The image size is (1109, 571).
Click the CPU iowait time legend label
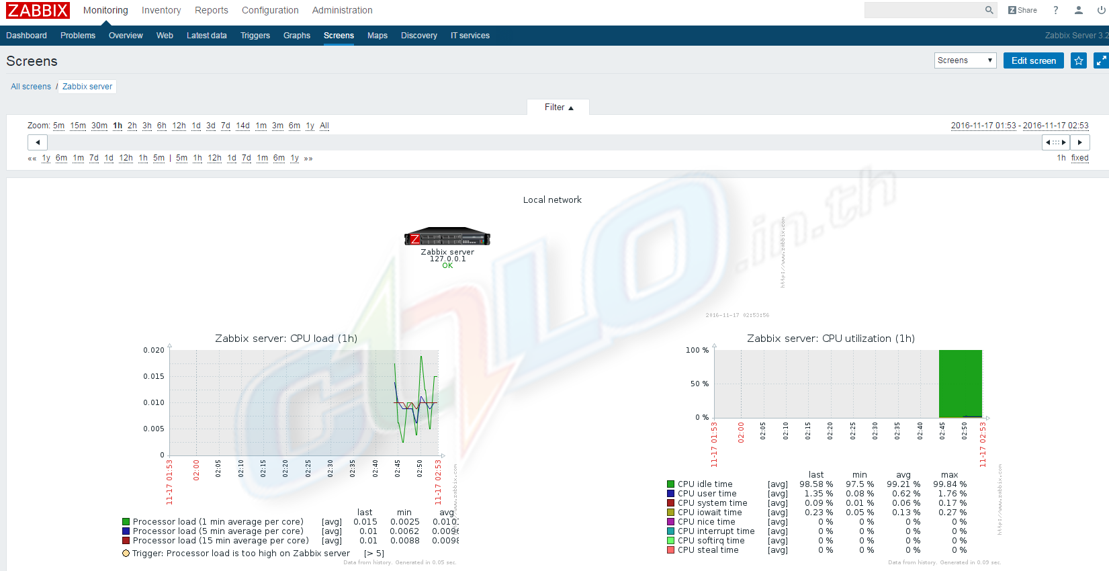pyautogui.click(x=710, y=513)
